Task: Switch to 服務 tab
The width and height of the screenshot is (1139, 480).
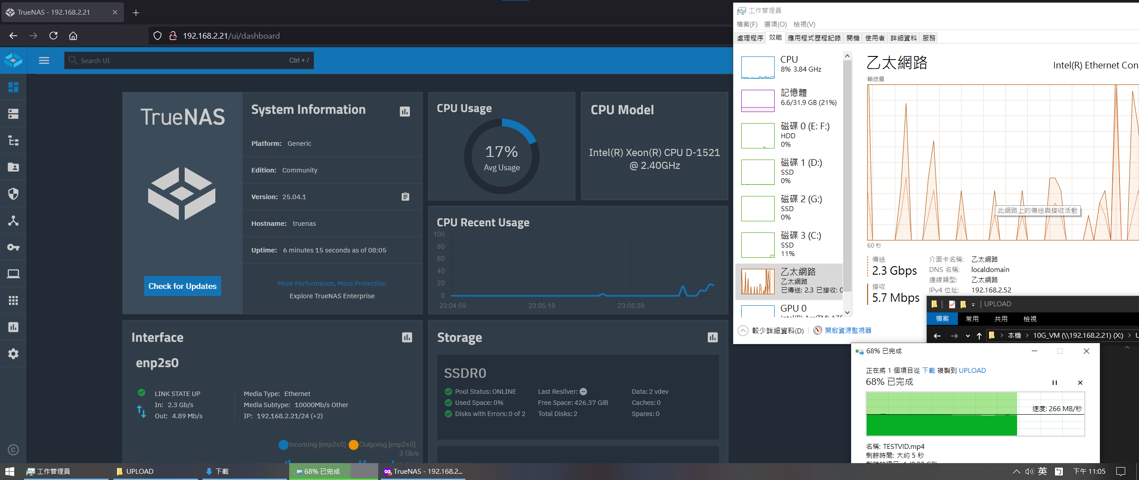Action: coord(929,38)
